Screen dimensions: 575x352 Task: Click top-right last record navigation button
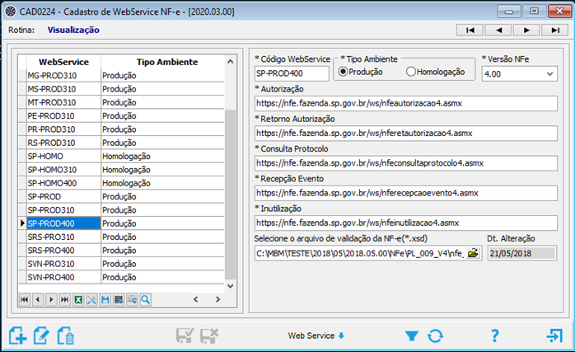[x=555, y=31]
